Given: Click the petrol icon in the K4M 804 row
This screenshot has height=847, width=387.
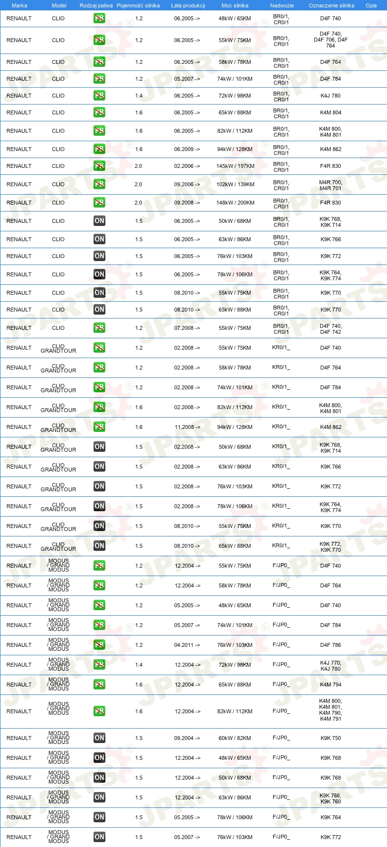Looking at the screenshot, I should point(99,112).
